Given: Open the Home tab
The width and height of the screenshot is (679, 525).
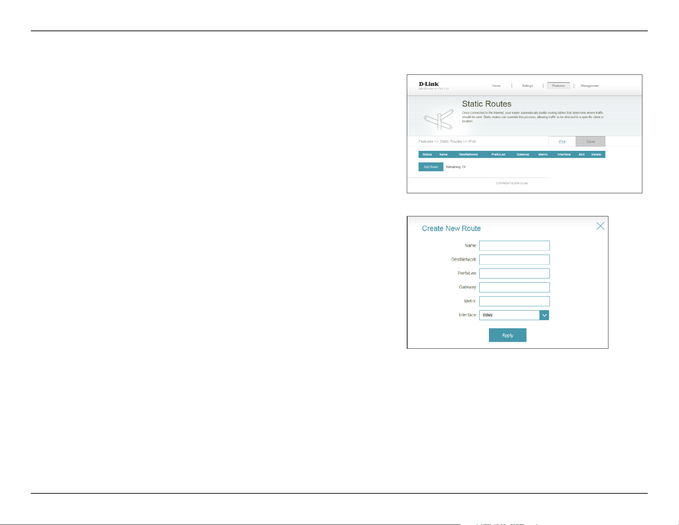Looking at the screenshot, I should click(496, 86).
